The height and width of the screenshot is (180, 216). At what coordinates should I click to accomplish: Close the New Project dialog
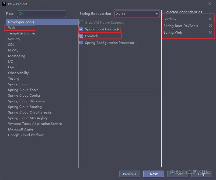[x=209, y=4]
